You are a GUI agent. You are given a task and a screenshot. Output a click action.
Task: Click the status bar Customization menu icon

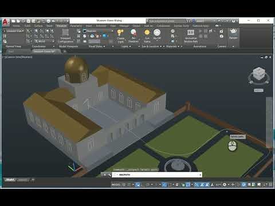tap(270, 184)
